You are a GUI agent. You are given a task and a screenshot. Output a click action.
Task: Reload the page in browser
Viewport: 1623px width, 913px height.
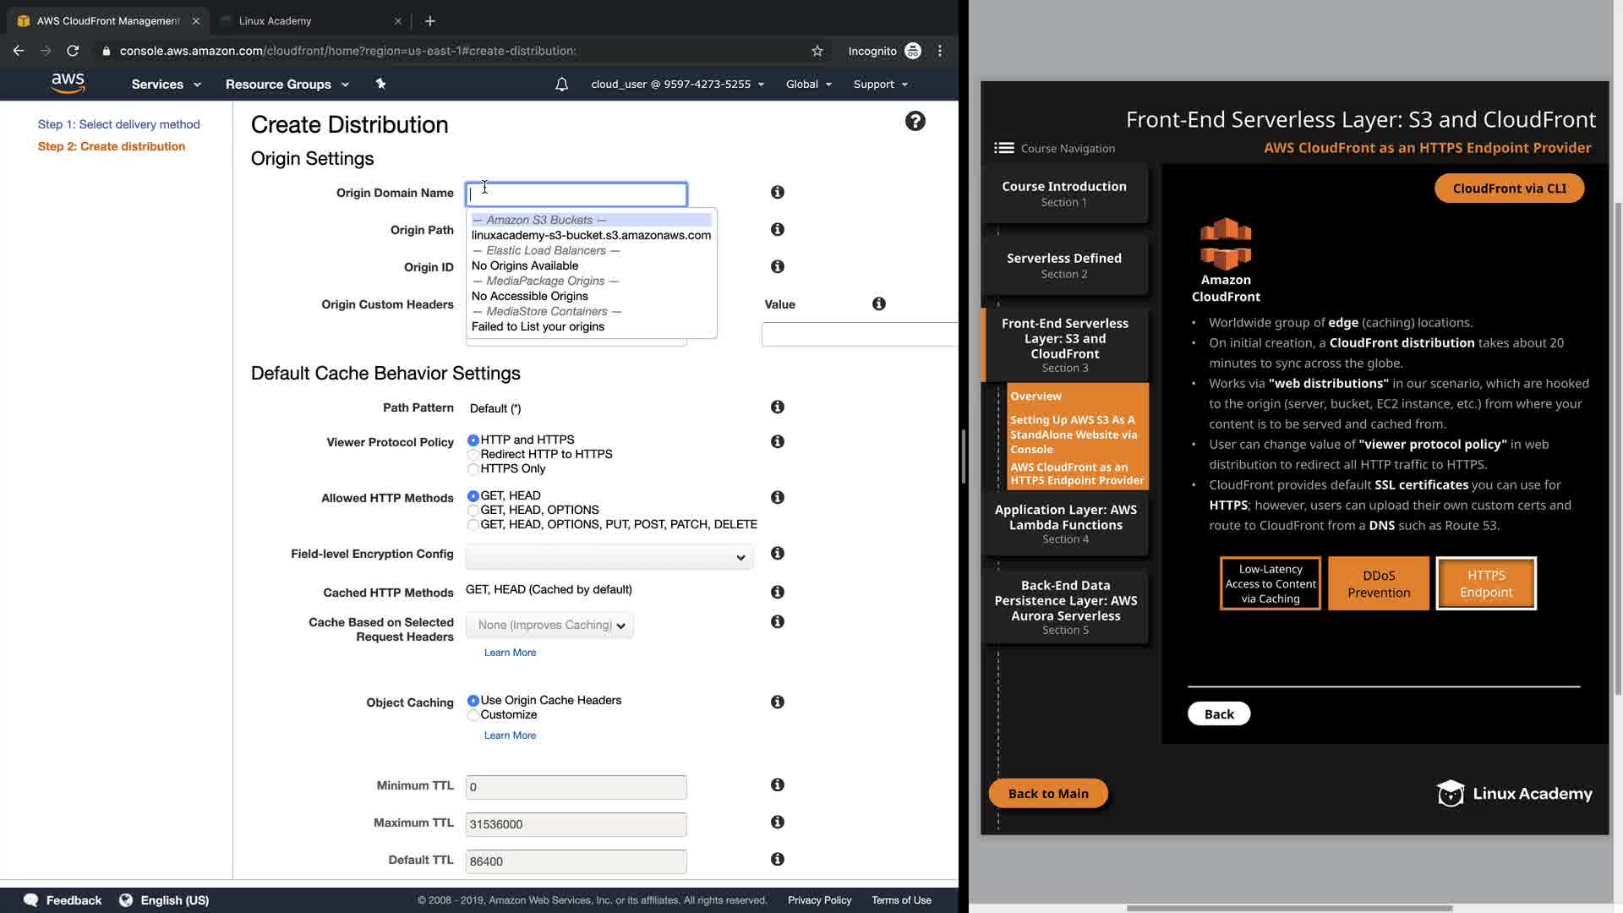(x=73, y=51)
